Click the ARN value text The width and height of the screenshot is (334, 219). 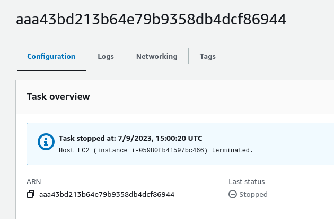pyautogui.click(x=107, y=195)
